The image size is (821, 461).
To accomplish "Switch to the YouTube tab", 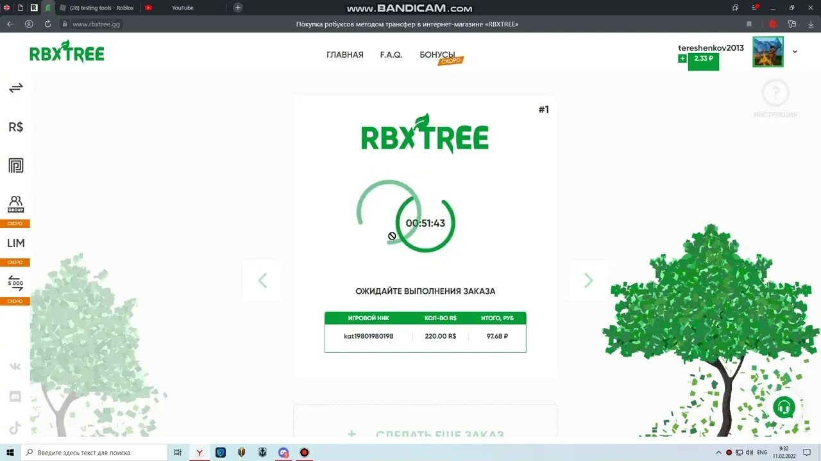I will tap(183, 8).
